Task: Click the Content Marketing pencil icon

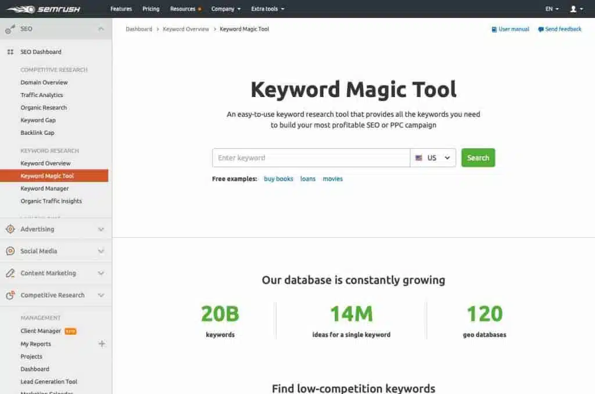Action: [x=10, y=273]
